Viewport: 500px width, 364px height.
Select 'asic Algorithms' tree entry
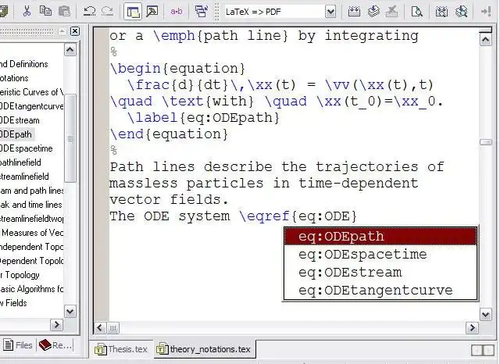[31, 289]
